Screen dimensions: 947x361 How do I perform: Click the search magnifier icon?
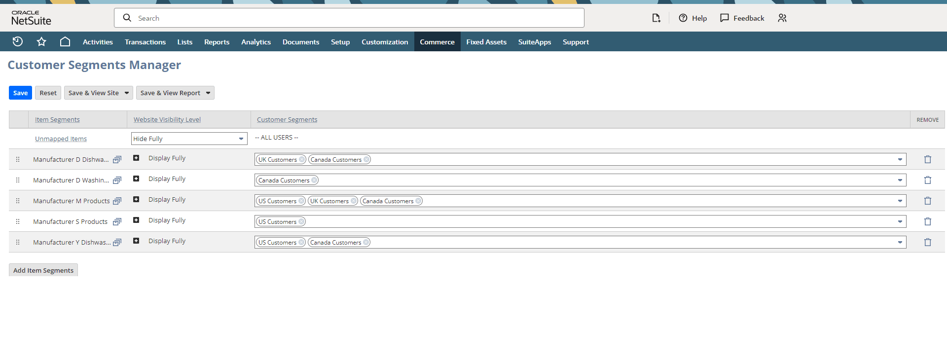tap(127, 18)
